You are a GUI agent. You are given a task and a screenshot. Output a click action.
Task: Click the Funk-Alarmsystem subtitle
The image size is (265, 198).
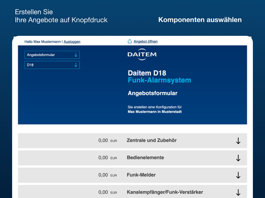tap(159, 80)
